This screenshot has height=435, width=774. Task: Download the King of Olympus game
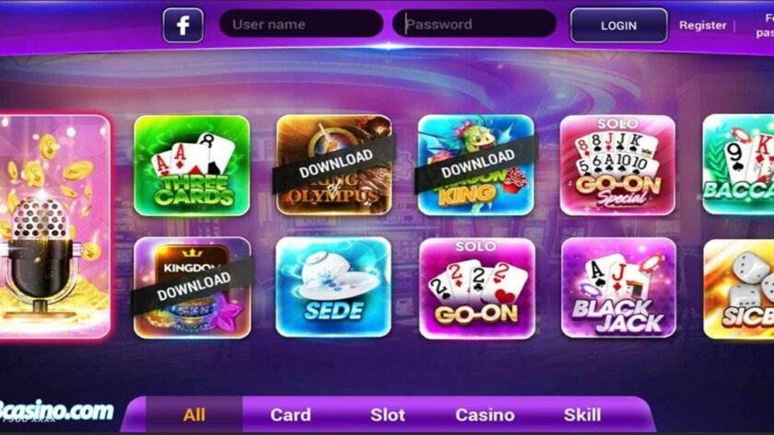[334, 165]
